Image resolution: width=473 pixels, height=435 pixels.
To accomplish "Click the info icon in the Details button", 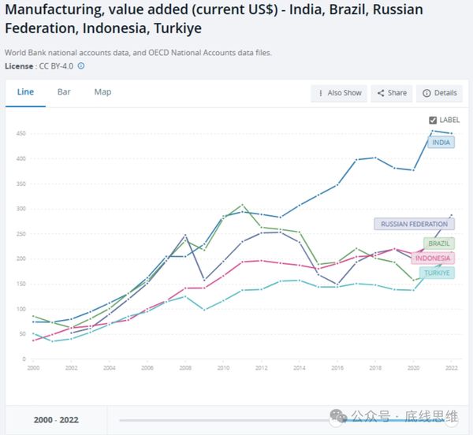I will (x=426, y=93).
